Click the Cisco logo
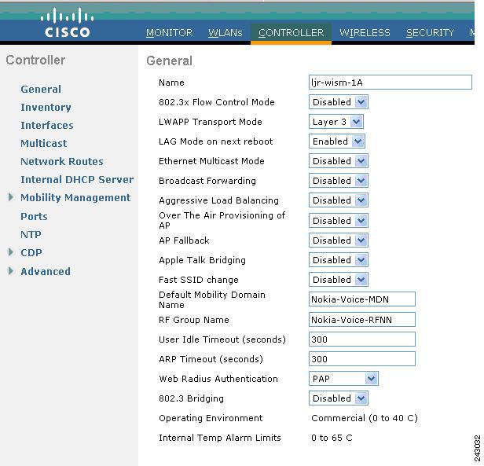The image size is (484, 466). click(68, 23)
